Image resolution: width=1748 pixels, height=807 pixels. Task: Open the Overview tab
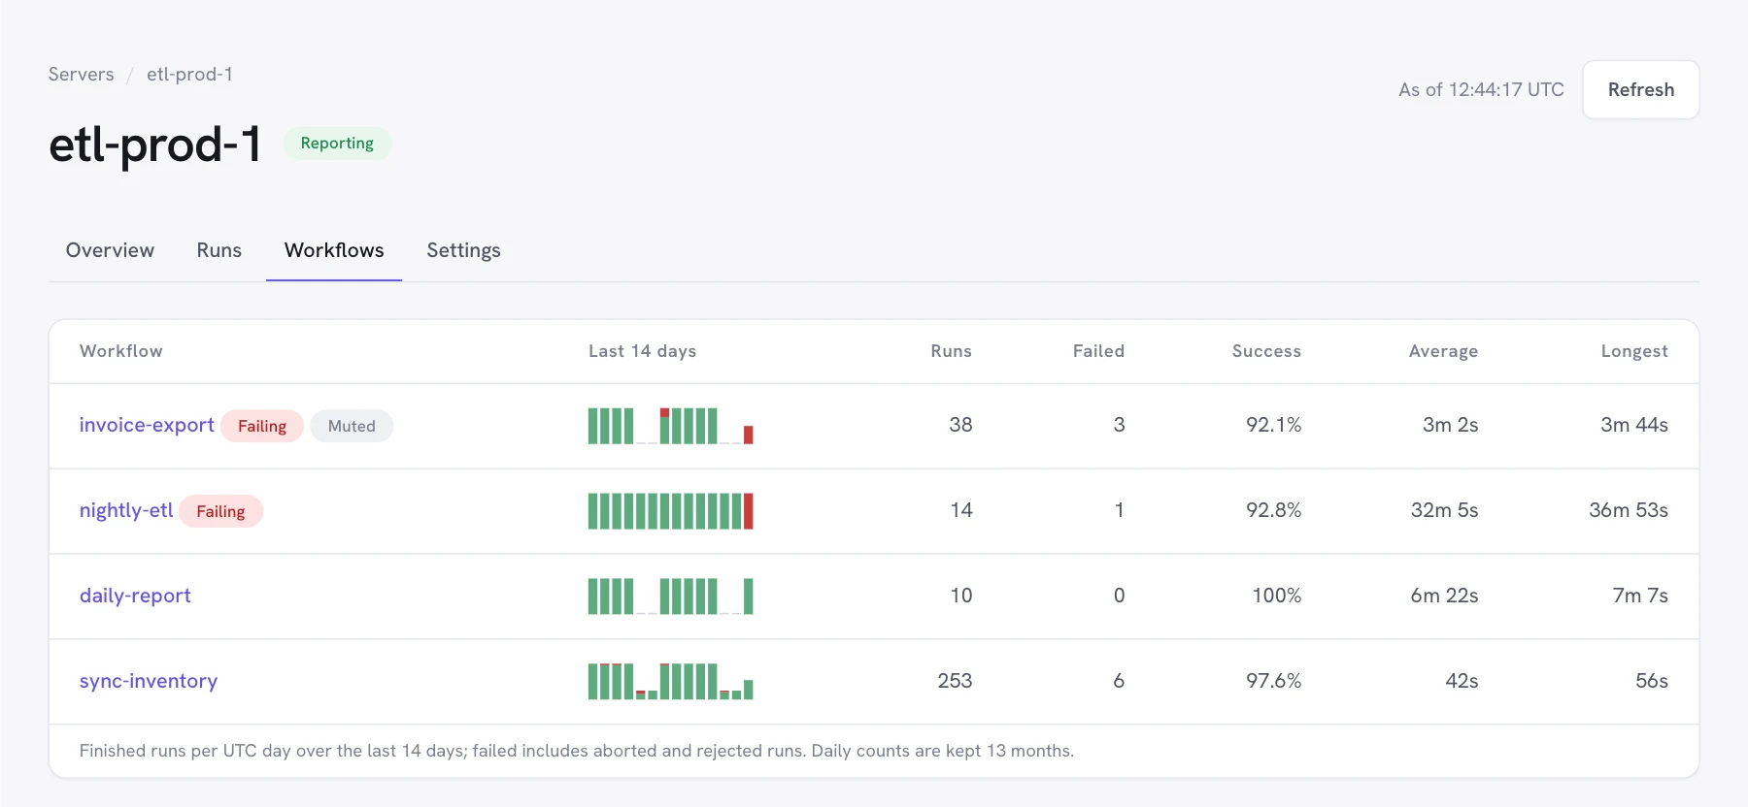110,250
